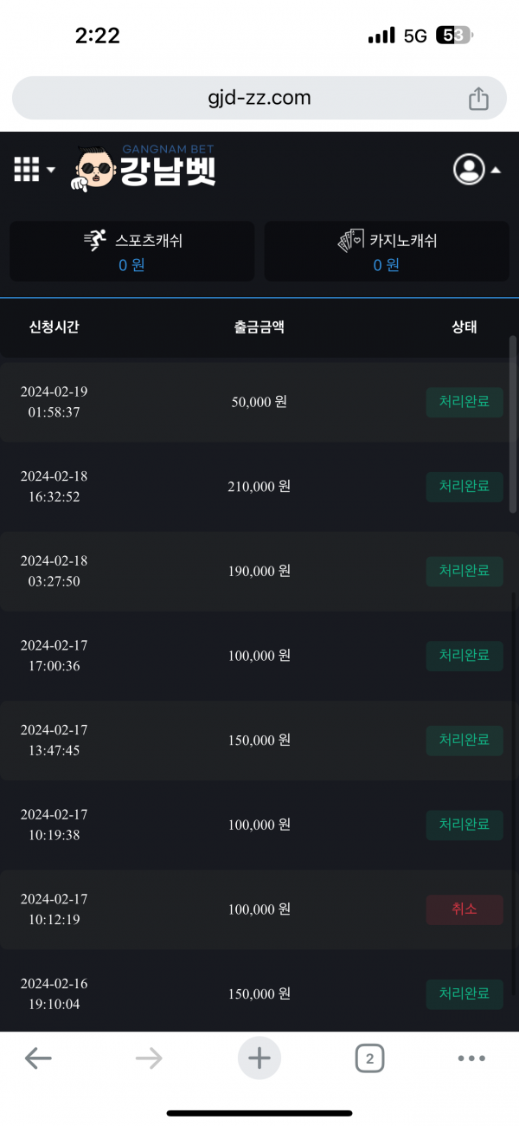The image size is (519, 1126).
Task: Expand the dropdown arrow beside grid menu
Action: coord(51,171)
